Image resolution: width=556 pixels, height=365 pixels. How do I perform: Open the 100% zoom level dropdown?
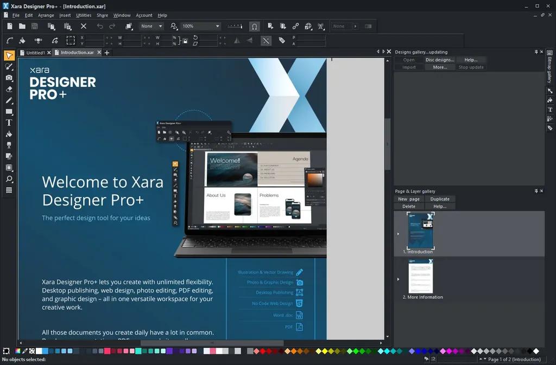click(201, 26)
